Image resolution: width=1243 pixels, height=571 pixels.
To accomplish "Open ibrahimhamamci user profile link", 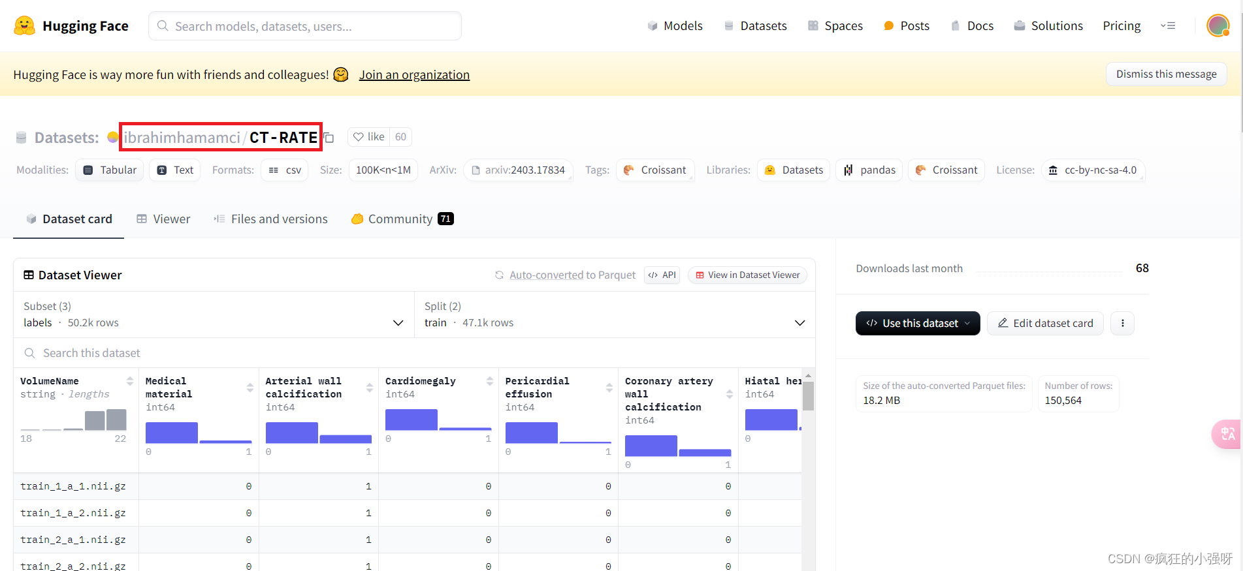I will pyautogui.click(x=182, y=138).
